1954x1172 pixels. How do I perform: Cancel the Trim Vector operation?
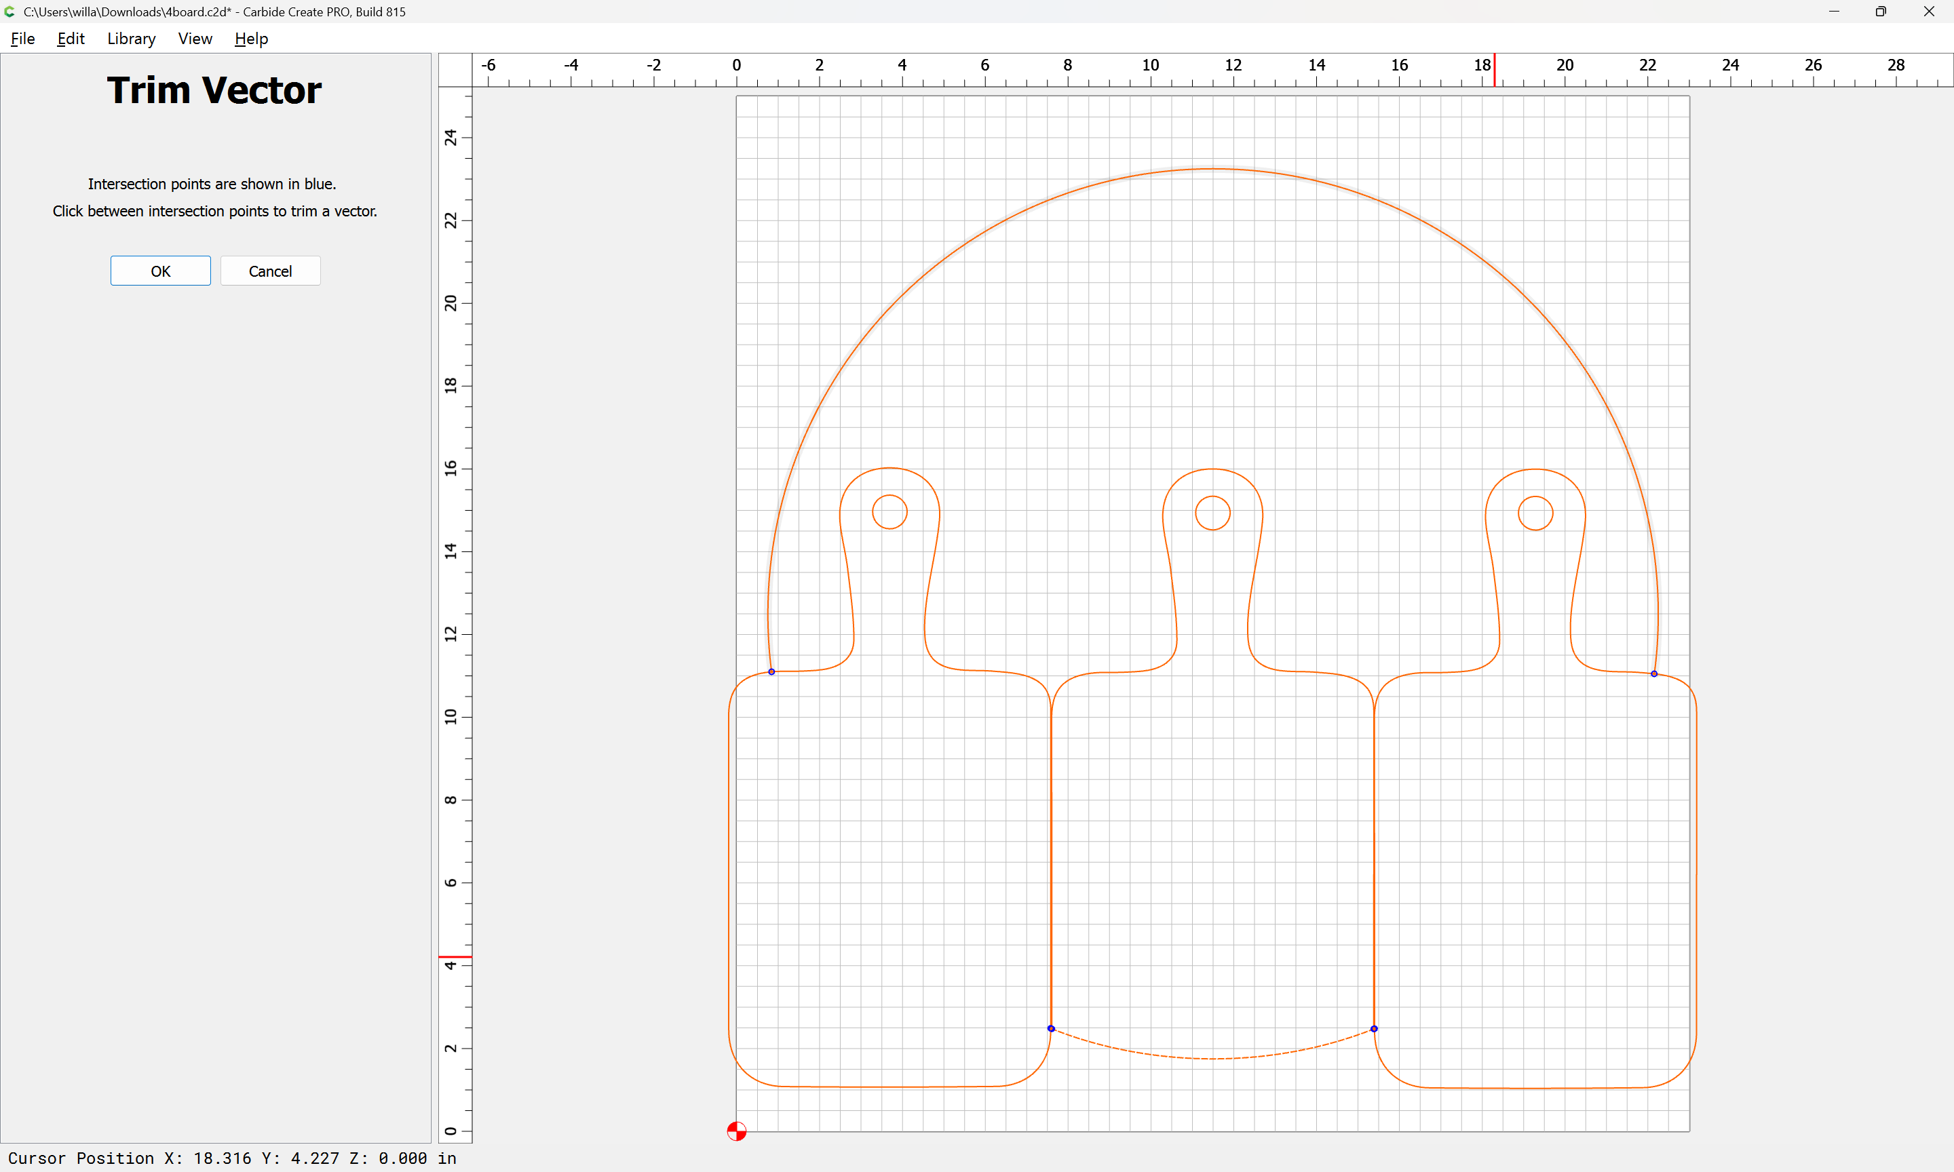coord(270,271)
